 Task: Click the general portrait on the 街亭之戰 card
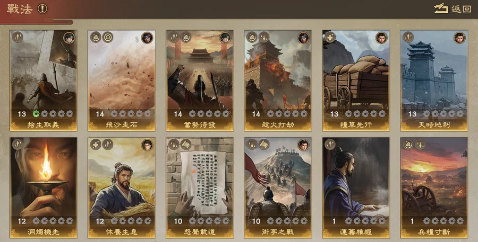click(303, 145)
